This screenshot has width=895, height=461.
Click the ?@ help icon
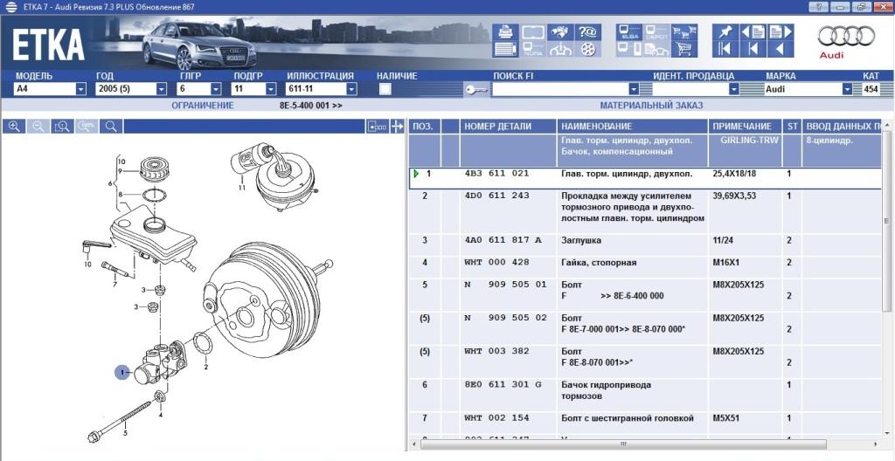pyautogui.click(x=588, y=32)
